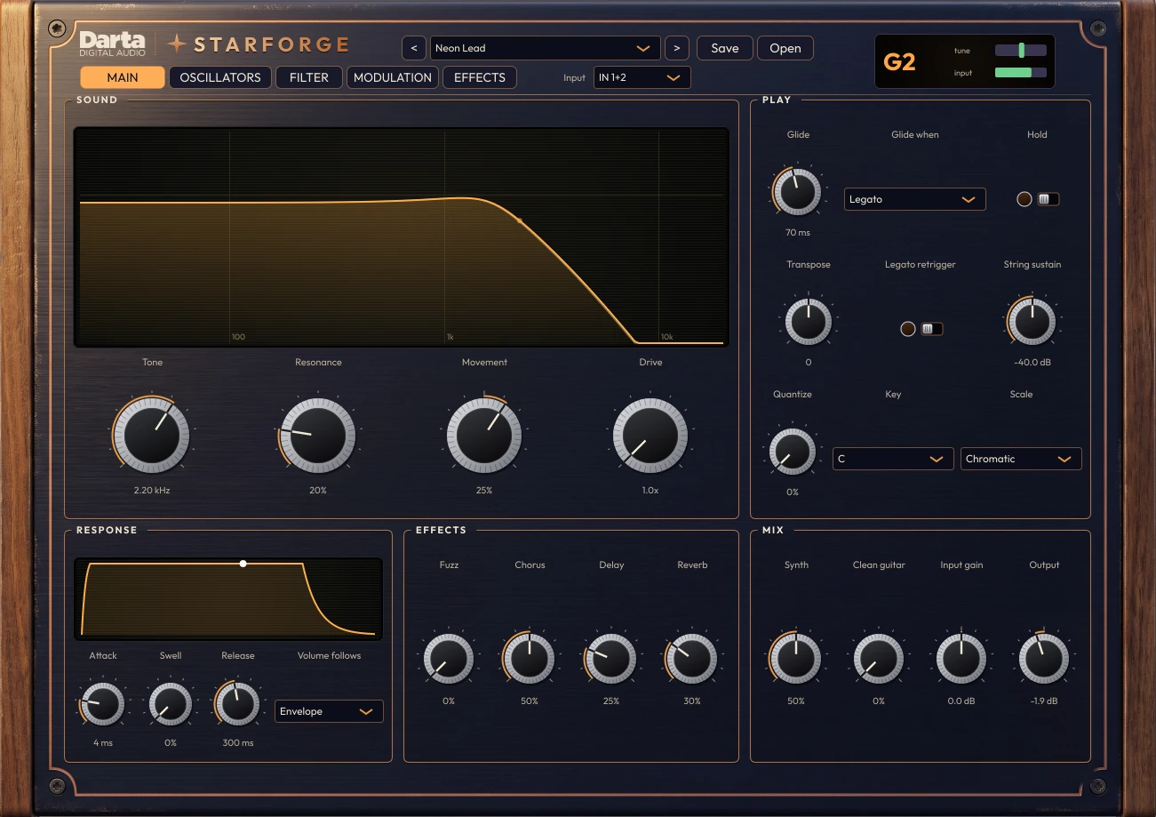
Task: Click the filter cutoff point on the curve
Action: [x=520, y=220]
